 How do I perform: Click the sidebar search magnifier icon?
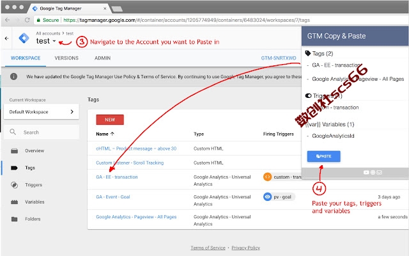pyautogui.click(x=13, y=132)
